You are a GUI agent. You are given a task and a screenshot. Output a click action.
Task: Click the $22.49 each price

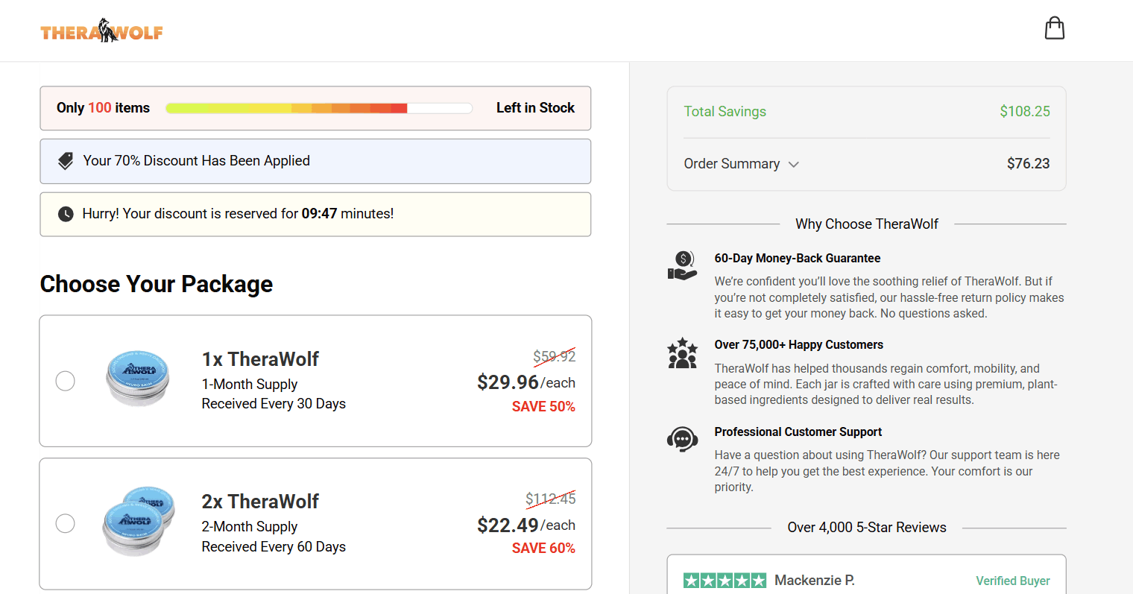coord(526,525)
